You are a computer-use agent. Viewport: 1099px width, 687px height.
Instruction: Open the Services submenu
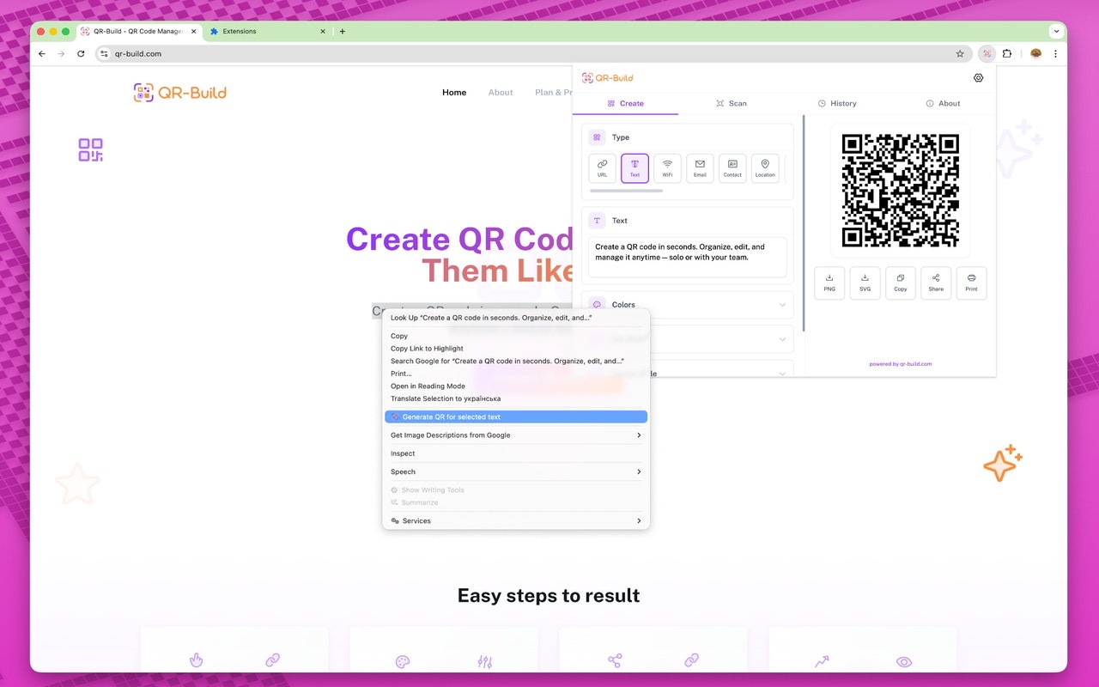pos(515,520)
